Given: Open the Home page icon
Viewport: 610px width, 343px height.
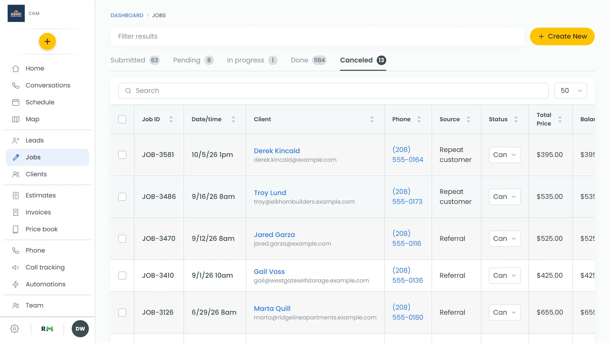Looking at the screenshot, I should 16,69.
